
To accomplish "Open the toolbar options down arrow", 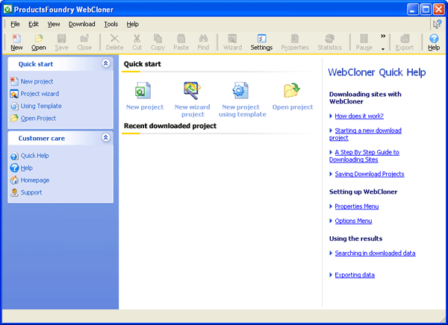I will click(x=383, y=49).
